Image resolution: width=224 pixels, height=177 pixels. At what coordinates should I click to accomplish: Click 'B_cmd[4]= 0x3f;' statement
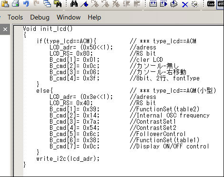point(74,79)
